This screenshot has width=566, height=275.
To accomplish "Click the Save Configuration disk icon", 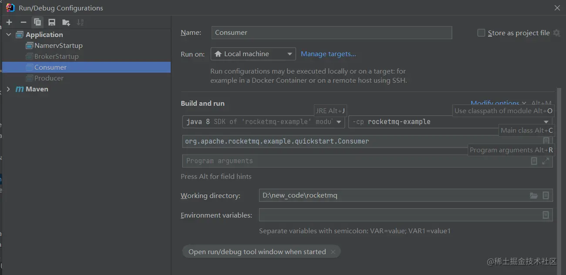I will tap(52, 22).
